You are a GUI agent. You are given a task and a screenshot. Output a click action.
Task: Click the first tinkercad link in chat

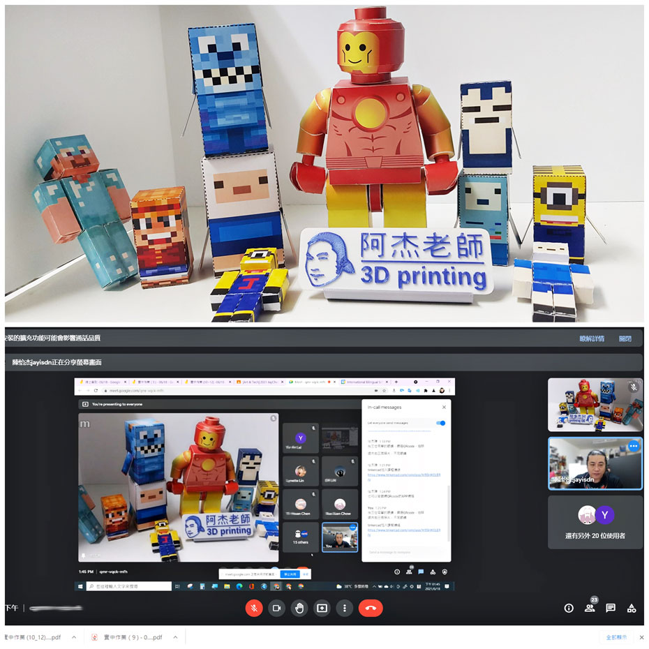click(404, 477)
